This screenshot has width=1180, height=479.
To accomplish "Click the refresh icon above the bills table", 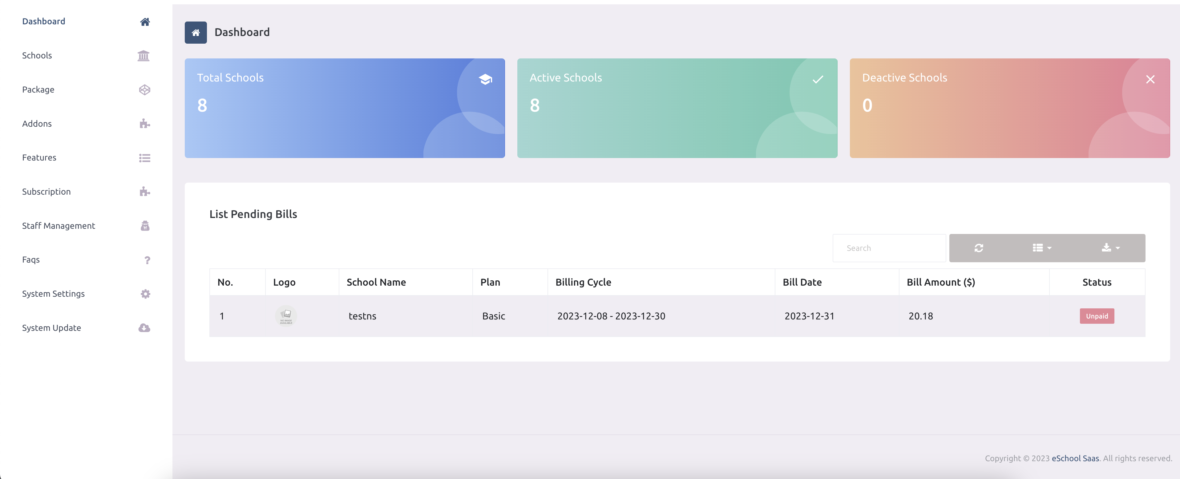I will point(979,247).
